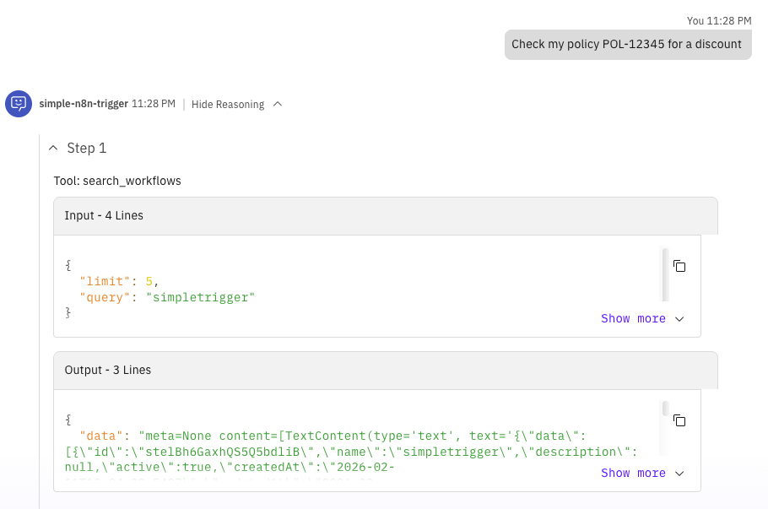Click the down arrow next to Output's Show more
Image resolution: width=768 pixels, height=509 pixels.
coord(679,474)
